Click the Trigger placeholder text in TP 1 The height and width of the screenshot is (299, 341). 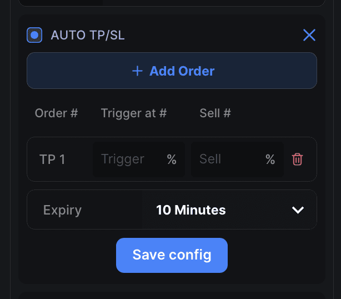(x=123, y=160)
